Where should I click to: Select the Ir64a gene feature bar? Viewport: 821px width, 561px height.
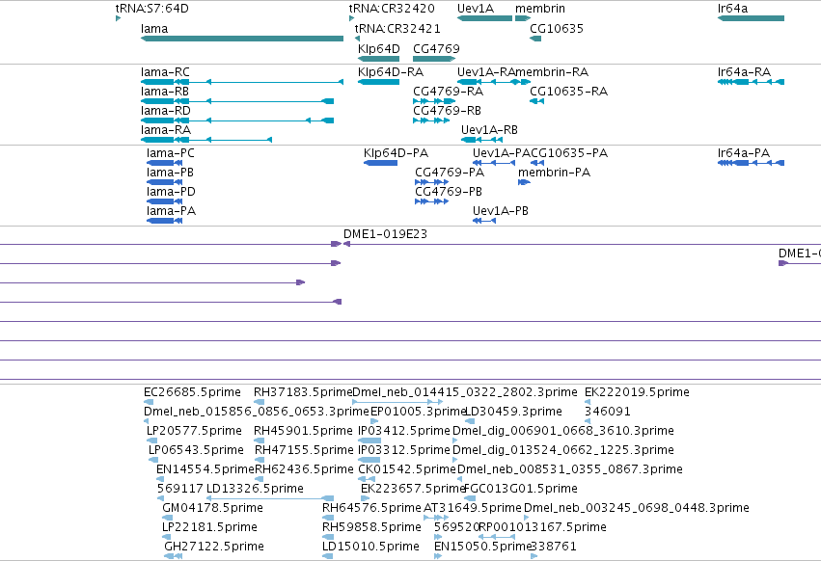751,18
